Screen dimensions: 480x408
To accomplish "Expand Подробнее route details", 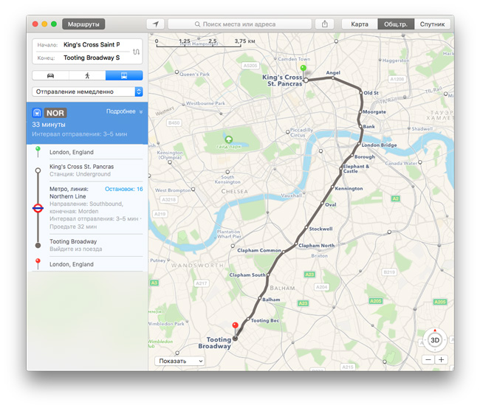I will click(124, 111).
